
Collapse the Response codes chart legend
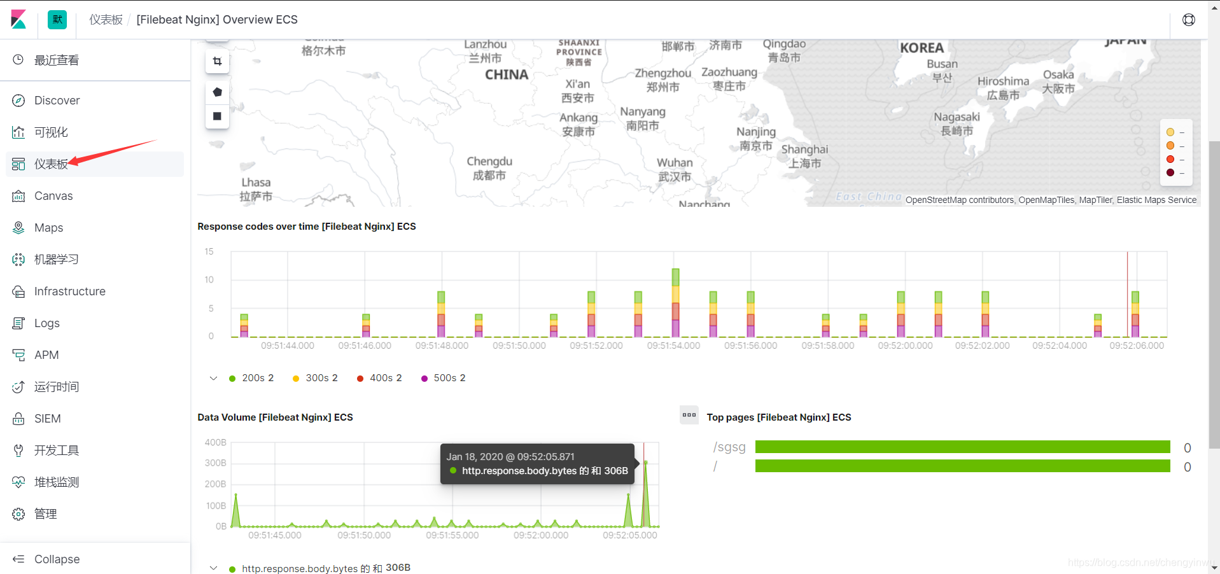click(x=213, y=378)
